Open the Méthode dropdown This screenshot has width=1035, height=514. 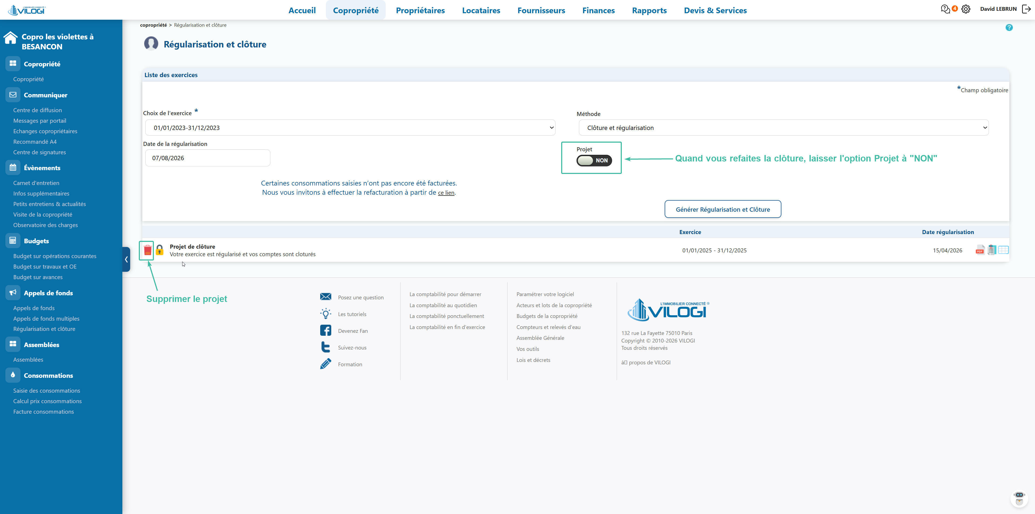[784, 127]
